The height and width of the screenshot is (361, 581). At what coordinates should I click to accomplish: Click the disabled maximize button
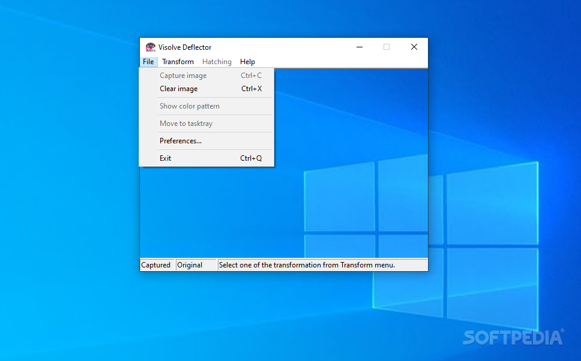click(387, 47)
